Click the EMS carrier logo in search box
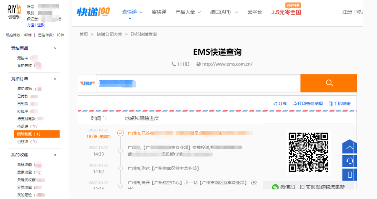The width and height of the screenshot is (377, 199). (87, 83)
